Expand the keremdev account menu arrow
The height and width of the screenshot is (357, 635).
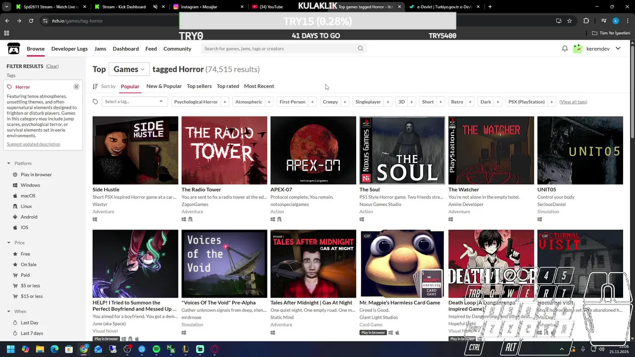point(618,49)
